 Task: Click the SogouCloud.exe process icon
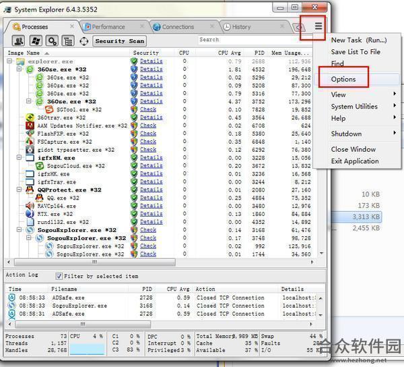click(40, 166)
